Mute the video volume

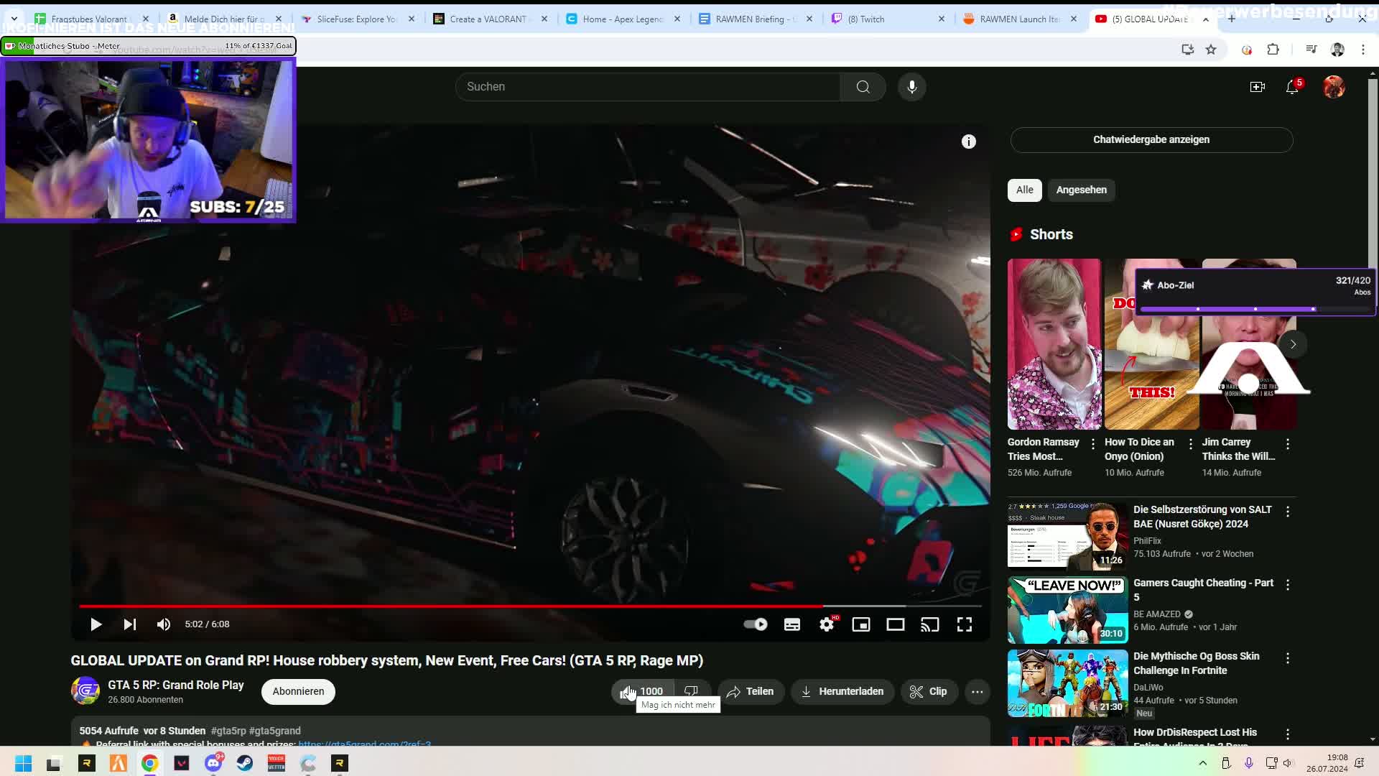(164, 624)
